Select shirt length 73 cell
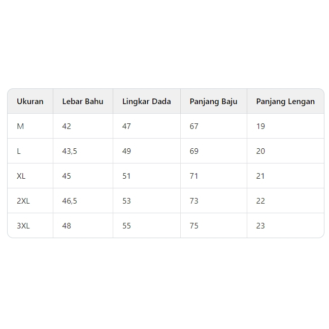329x329 pixels. coord(194,201)
